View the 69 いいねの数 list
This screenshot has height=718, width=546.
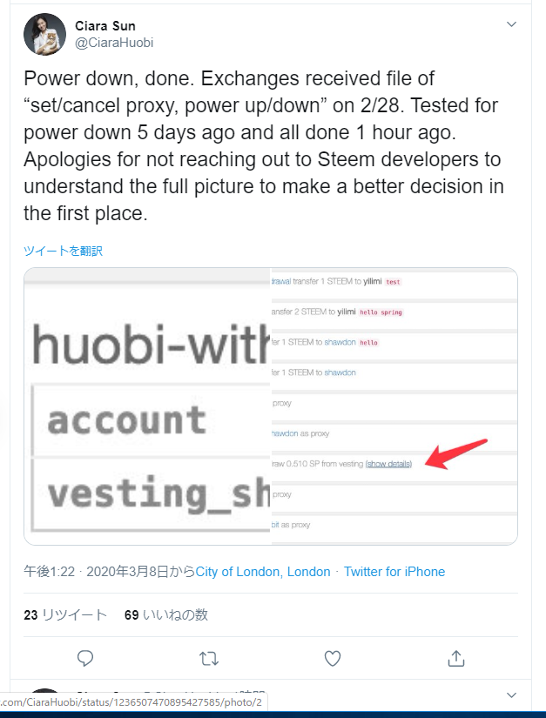pos(166,614)
